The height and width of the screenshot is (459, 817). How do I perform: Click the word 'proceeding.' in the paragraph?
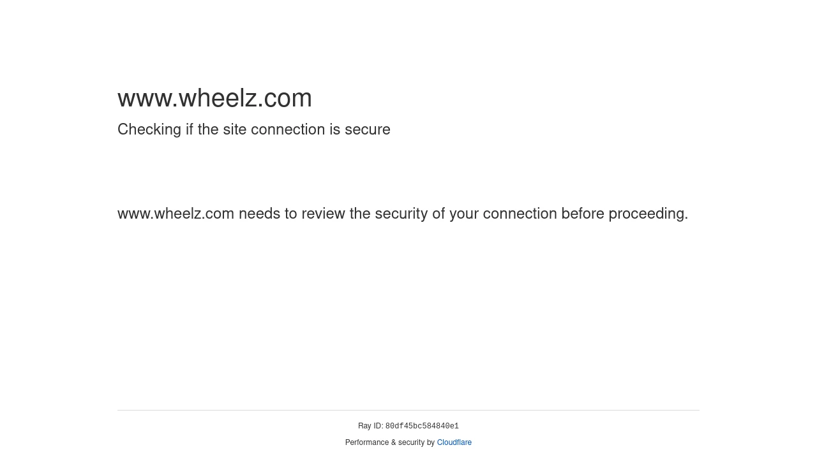pos(648,214)
